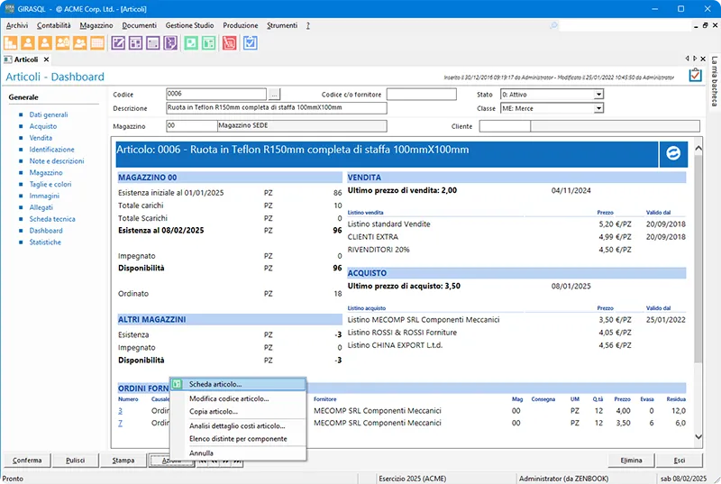Open the La mia bacheca side tab
This screenshot has width=721, height=484.
click(x=714, y=81)
